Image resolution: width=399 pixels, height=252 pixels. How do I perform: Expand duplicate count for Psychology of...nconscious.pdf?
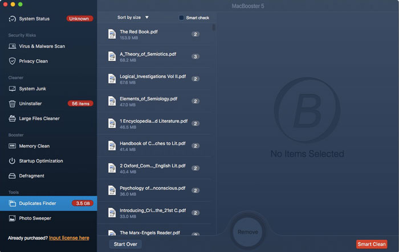(196, 191)
